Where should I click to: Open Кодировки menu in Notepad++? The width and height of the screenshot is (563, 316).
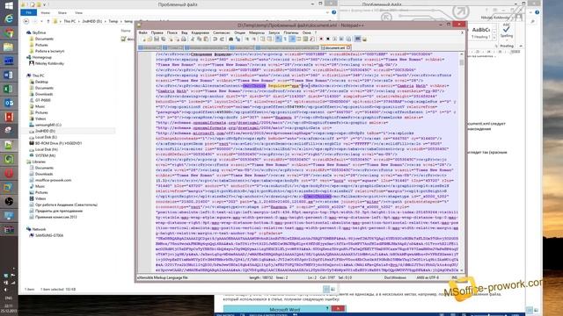200,32
